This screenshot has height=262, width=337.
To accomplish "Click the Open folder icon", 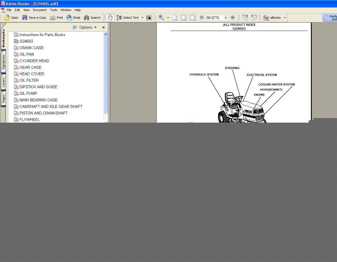I will tap(7, 18).
